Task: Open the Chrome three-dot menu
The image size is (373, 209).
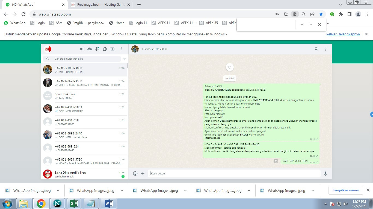Action: (367, 14)
